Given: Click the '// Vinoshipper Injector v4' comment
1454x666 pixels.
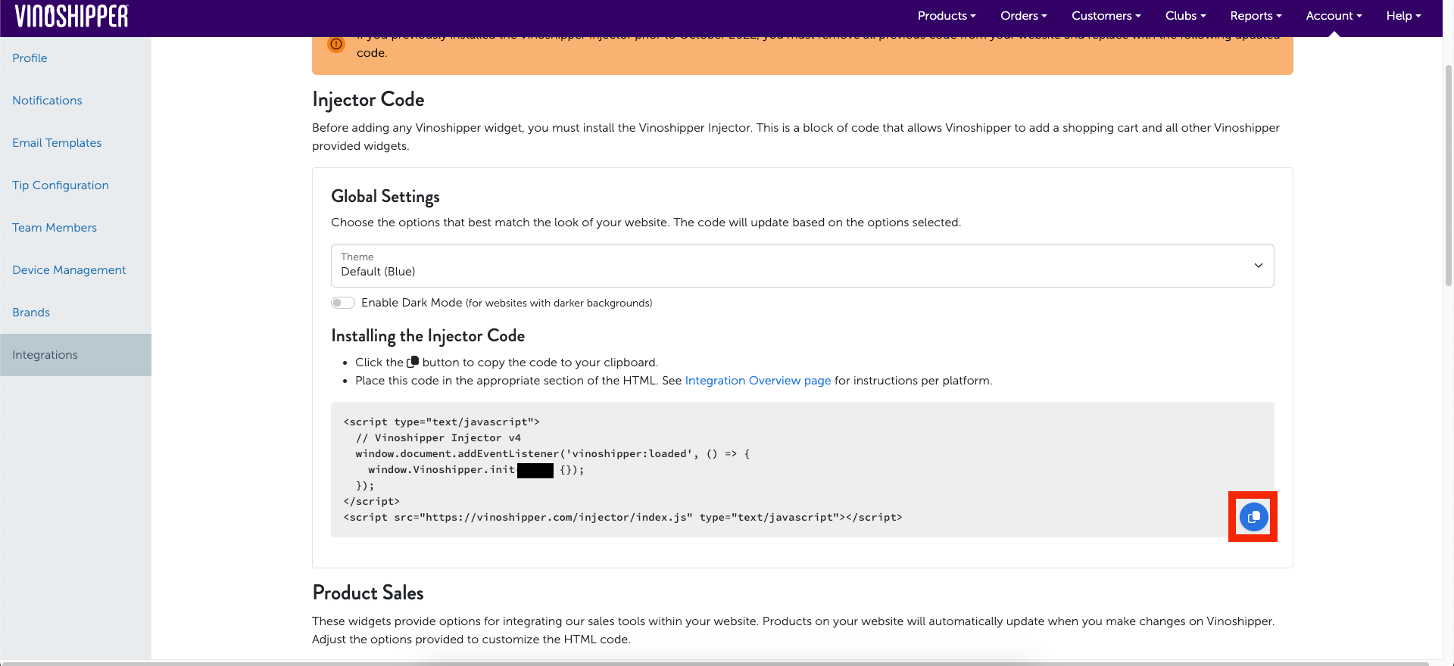Looking at the screenshot, I should (x=438, y=438).
